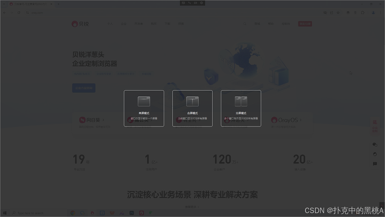Reload the page with the refresh icon
This screenshot has height=217, width=385.
click(19, 13)
